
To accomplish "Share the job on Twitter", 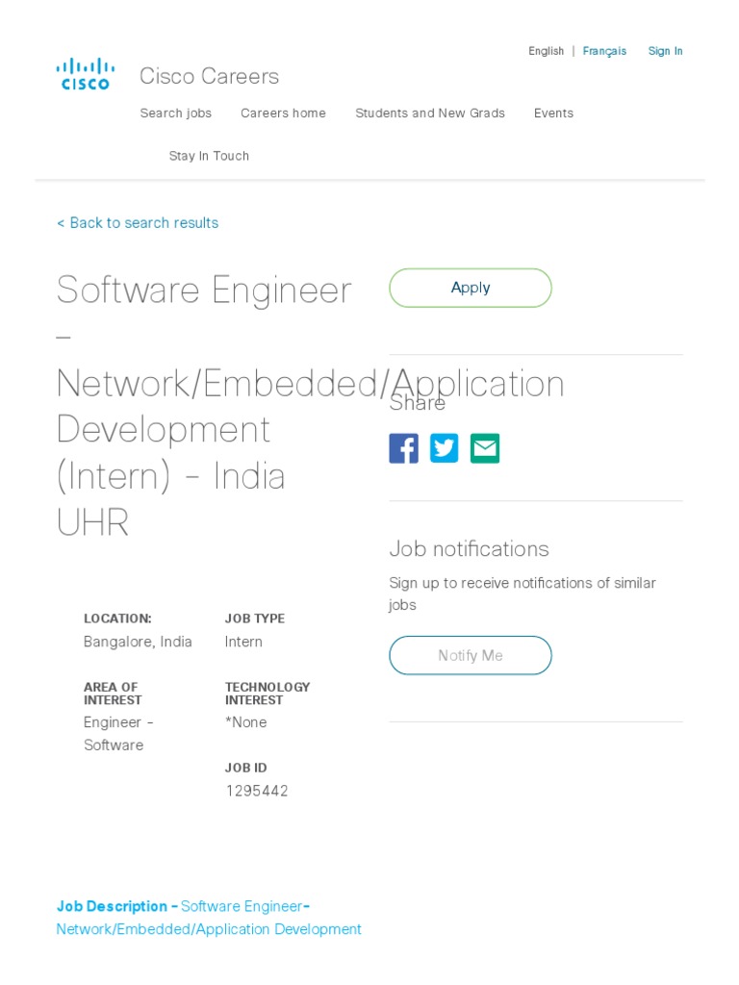I will pos(444,448).
